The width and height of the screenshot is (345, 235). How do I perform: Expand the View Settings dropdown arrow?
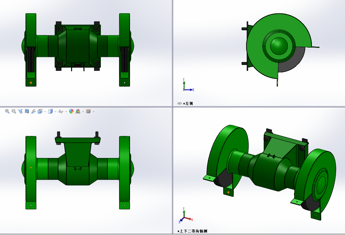tap(93, 112)
